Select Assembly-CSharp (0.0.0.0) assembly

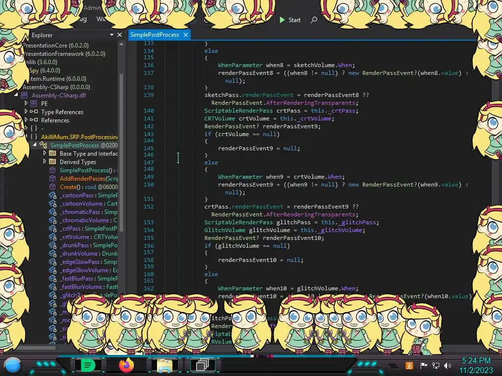tap(56, 87)
